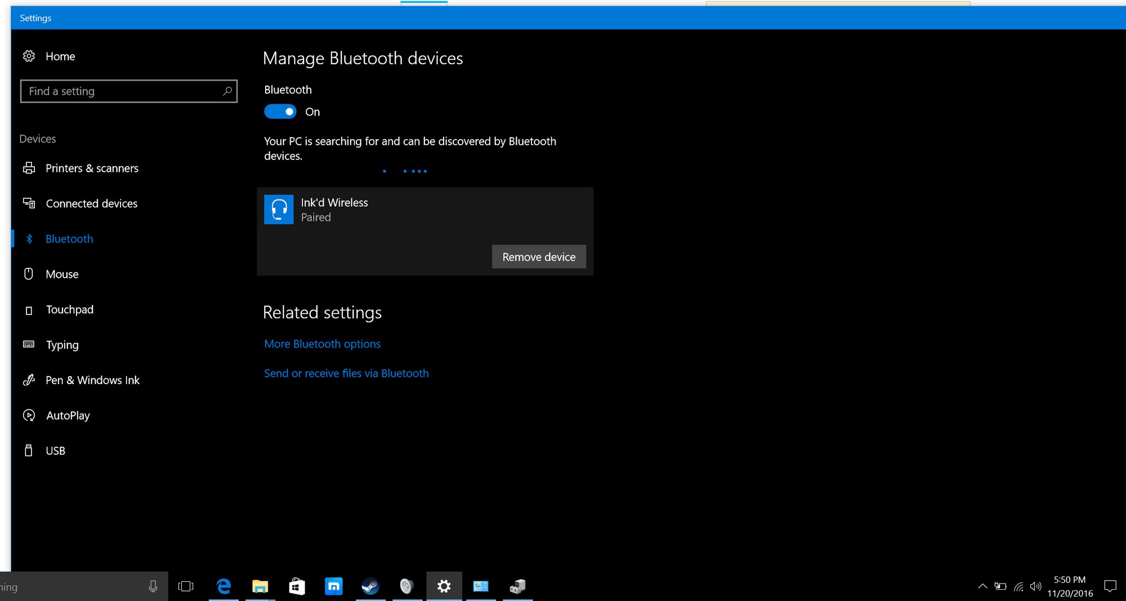
Task: Open the Action Center notifications icon
Action: pos(1110,586)
